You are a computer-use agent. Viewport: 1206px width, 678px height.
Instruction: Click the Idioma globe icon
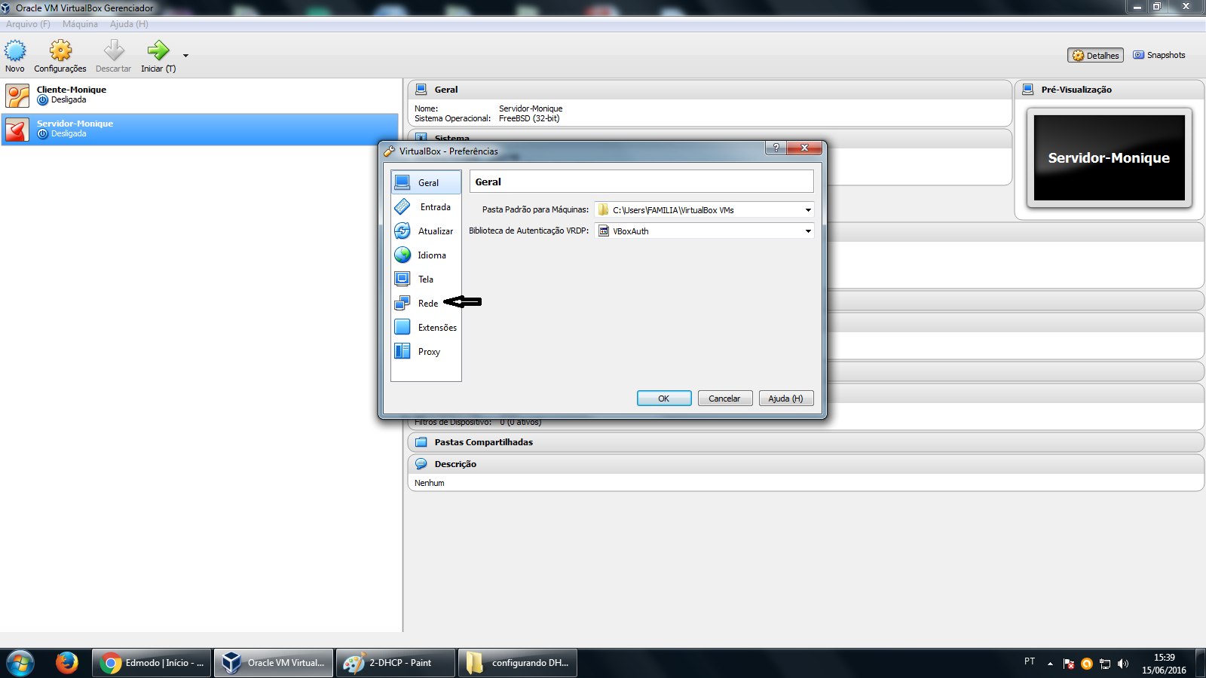[403, 255]
